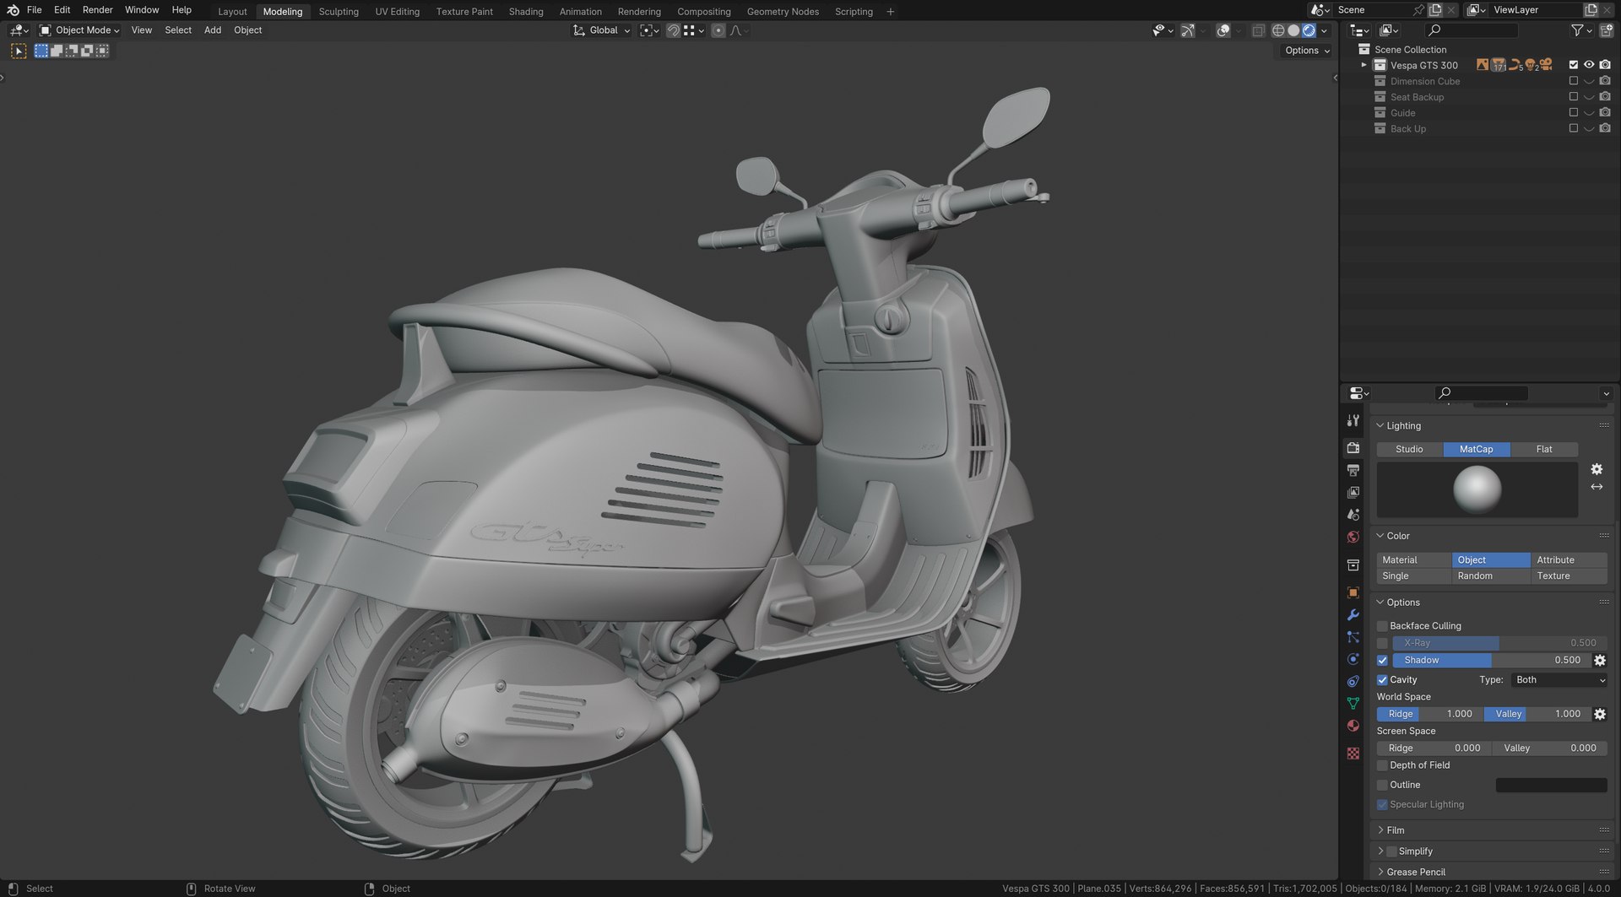The height and width of the screenshot is (897, 1621).
Task: Open the Modifiers wrench properties tab
Action: pos(1353,615)
